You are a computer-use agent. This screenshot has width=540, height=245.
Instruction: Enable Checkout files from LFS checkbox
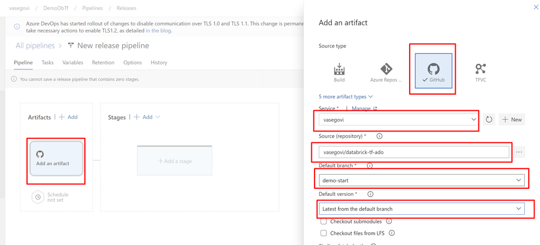click(323, 233)
